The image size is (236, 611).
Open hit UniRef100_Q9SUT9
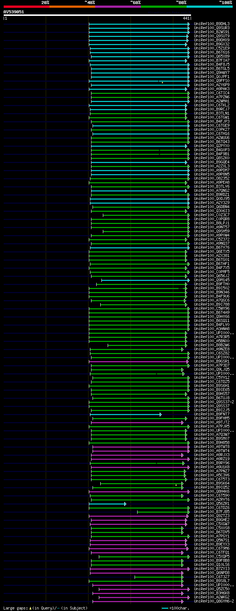[x=212, y=36]
